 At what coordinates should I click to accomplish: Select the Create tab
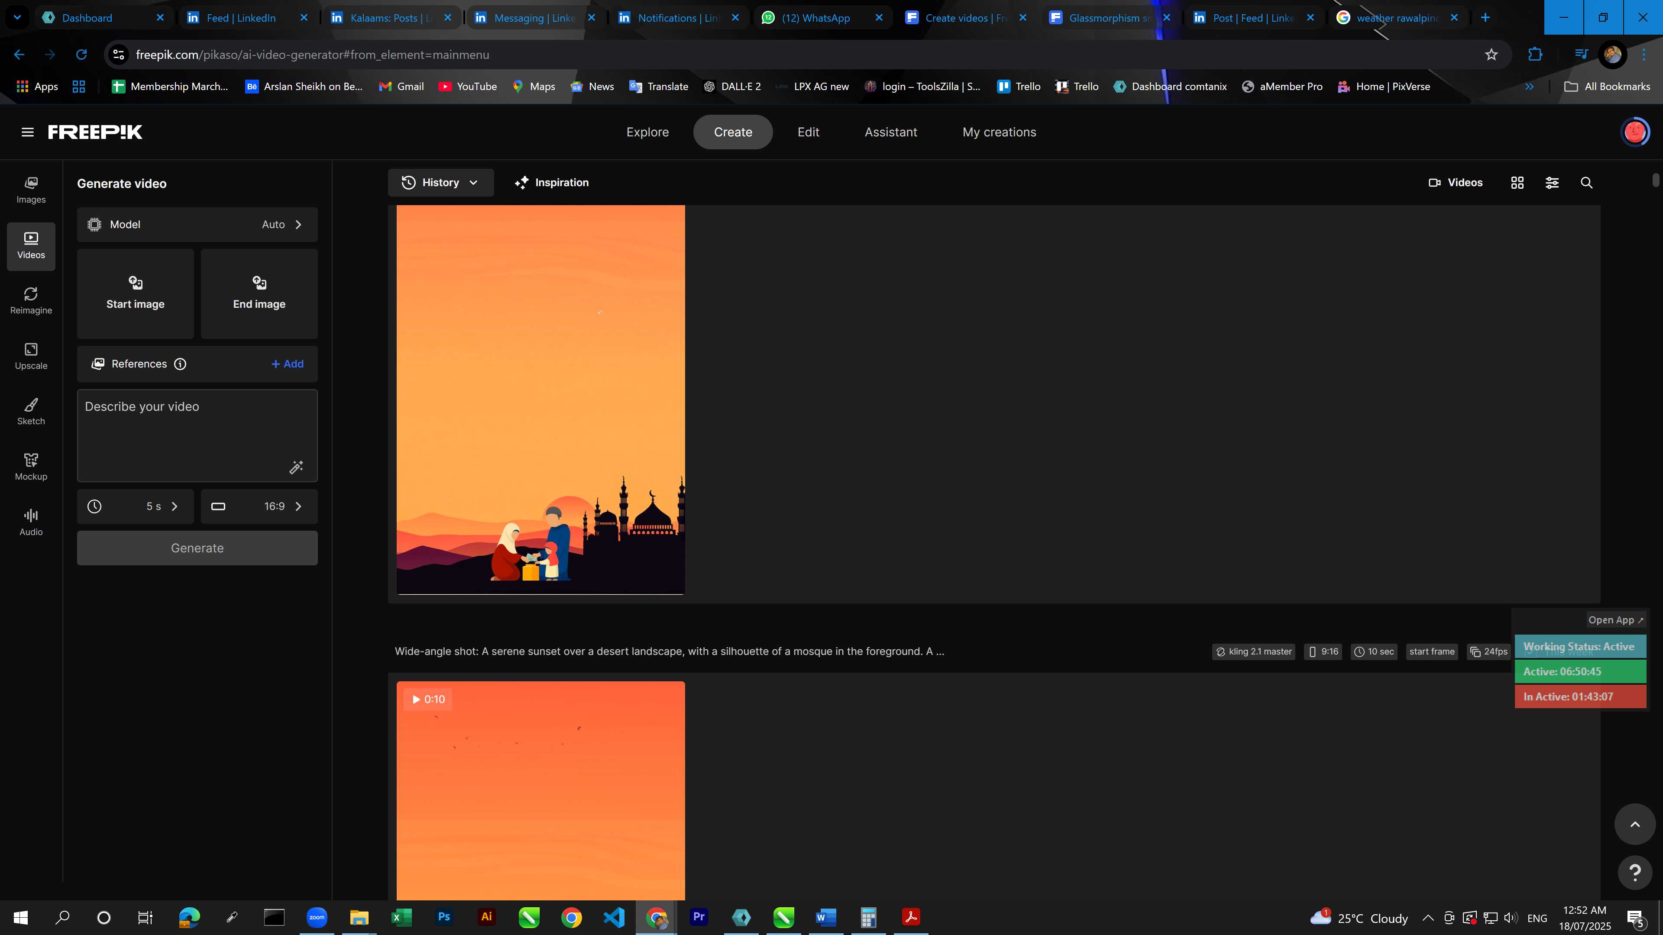(x=733, y=132)
